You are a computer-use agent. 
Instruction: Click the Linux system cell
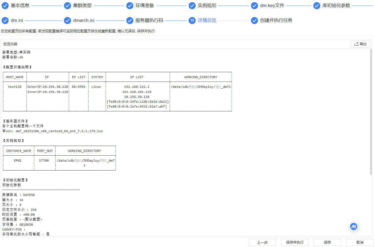[96, 87]
